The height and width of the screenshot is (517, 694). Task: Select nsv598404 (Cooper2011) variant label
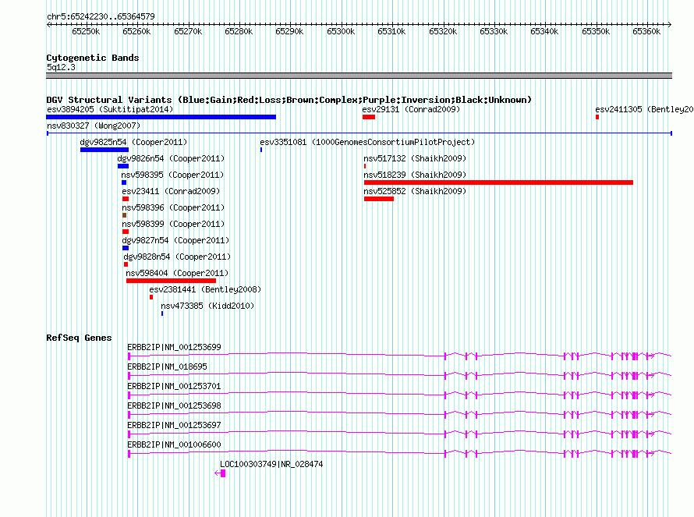click(x=177, y=273)
